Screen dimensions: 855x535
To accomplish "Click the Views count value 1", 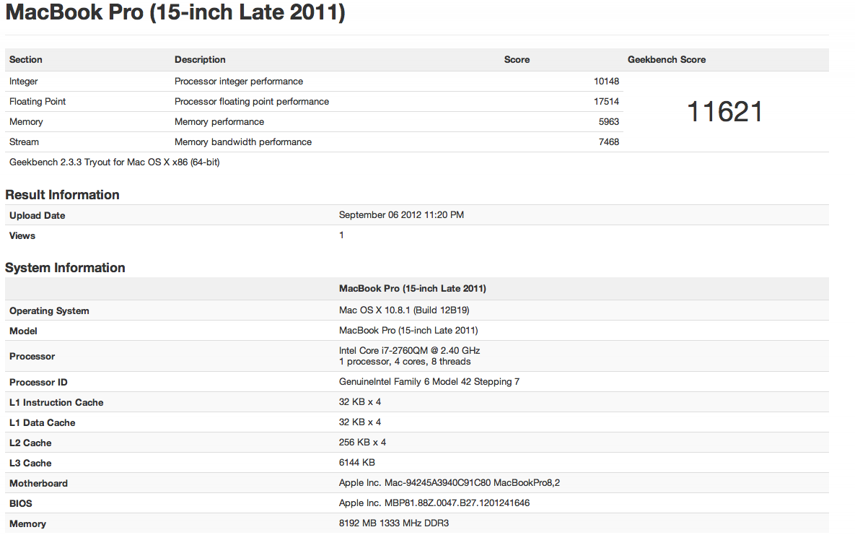I will [341, 235].
